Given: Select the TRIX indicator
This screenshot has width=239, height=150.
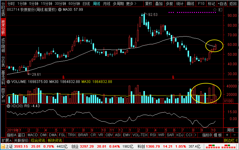Looking at the screenshot, I should tap(72, 135).
